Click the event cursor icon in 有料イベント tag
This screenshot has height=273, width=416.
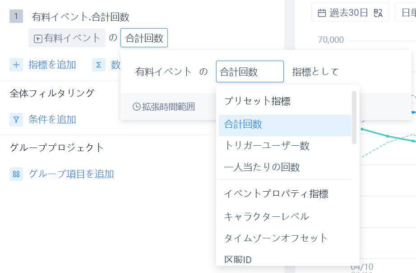[38, 39]
